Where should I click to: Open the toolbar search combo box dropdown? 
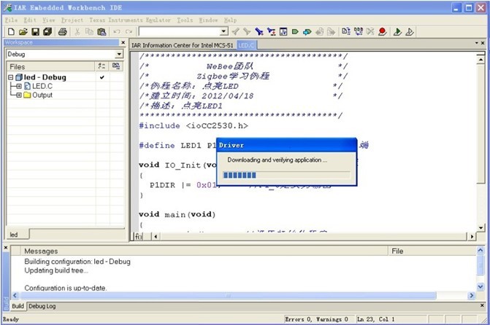[223, 31]
